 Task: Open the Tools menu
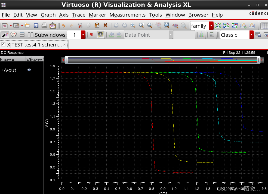[x=155, y=15]
